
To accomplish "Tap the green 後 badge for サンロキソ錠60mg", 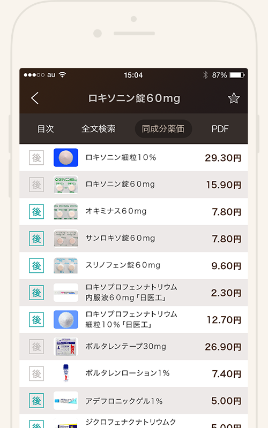I will [36, 239].
